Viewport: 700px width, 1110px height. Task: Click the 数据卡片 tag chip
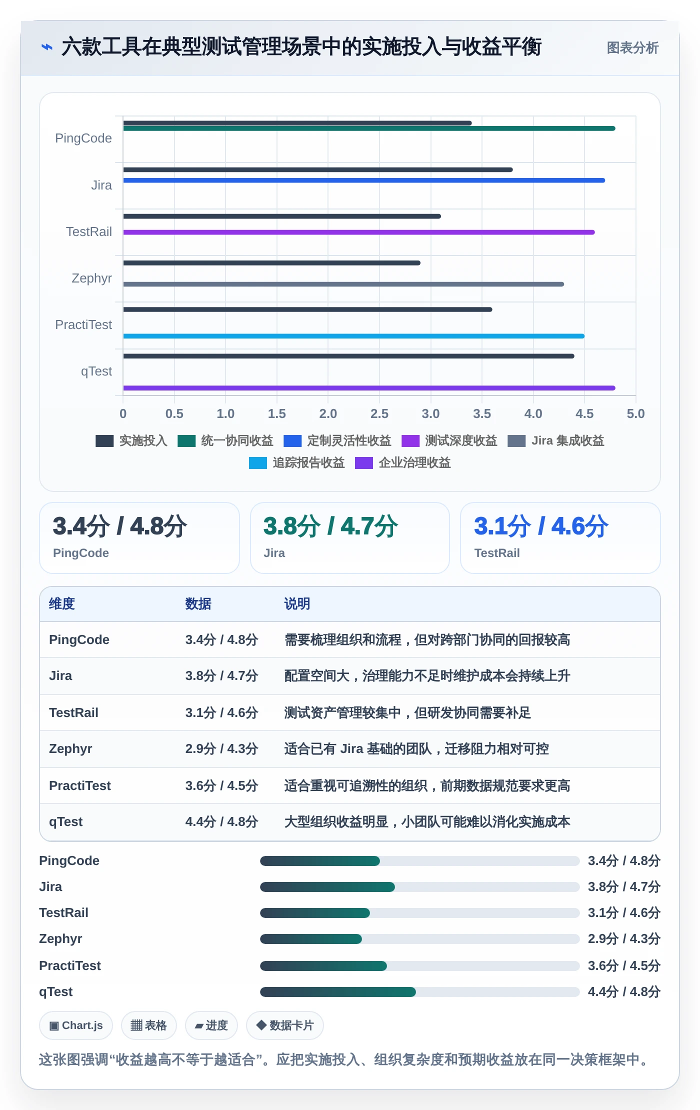(x=285, y=1025)
